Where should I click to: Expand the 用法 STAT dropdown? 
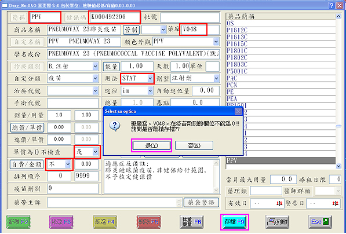pos(150,78)
